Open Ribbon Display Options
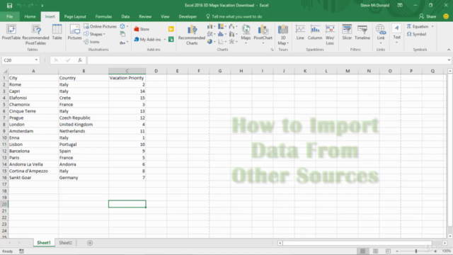 click(400, 5)
